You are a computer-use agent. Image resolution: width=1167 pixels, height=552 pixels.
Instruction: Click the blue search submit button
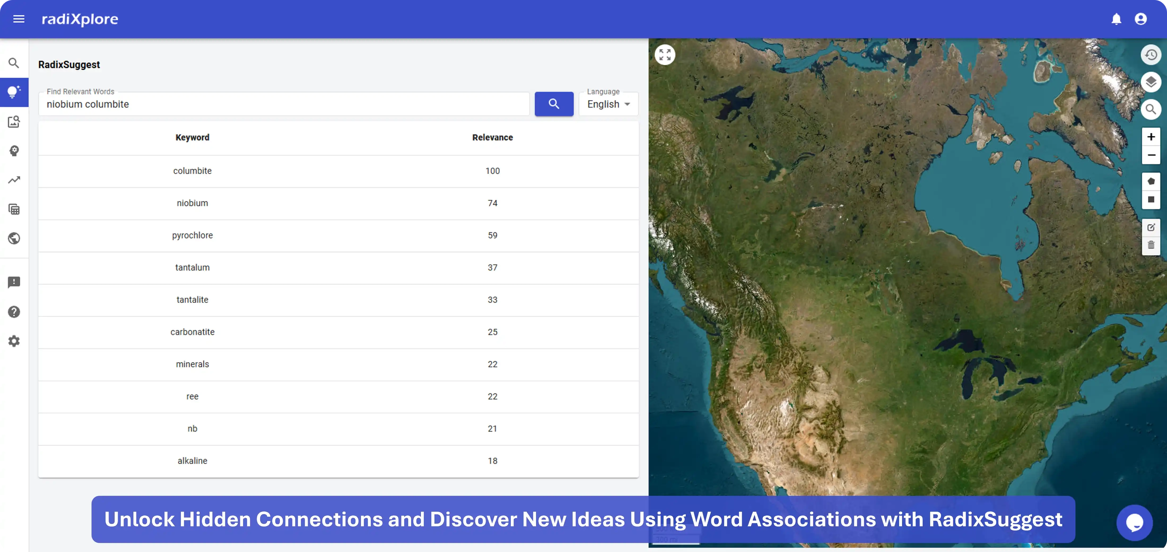coord(554,104)
